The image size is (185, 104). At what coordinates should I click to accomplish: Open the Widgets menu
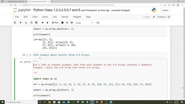[77, 17]
